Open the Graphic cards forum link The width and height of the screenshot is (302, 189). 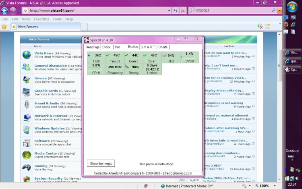[x=46, y=91]
